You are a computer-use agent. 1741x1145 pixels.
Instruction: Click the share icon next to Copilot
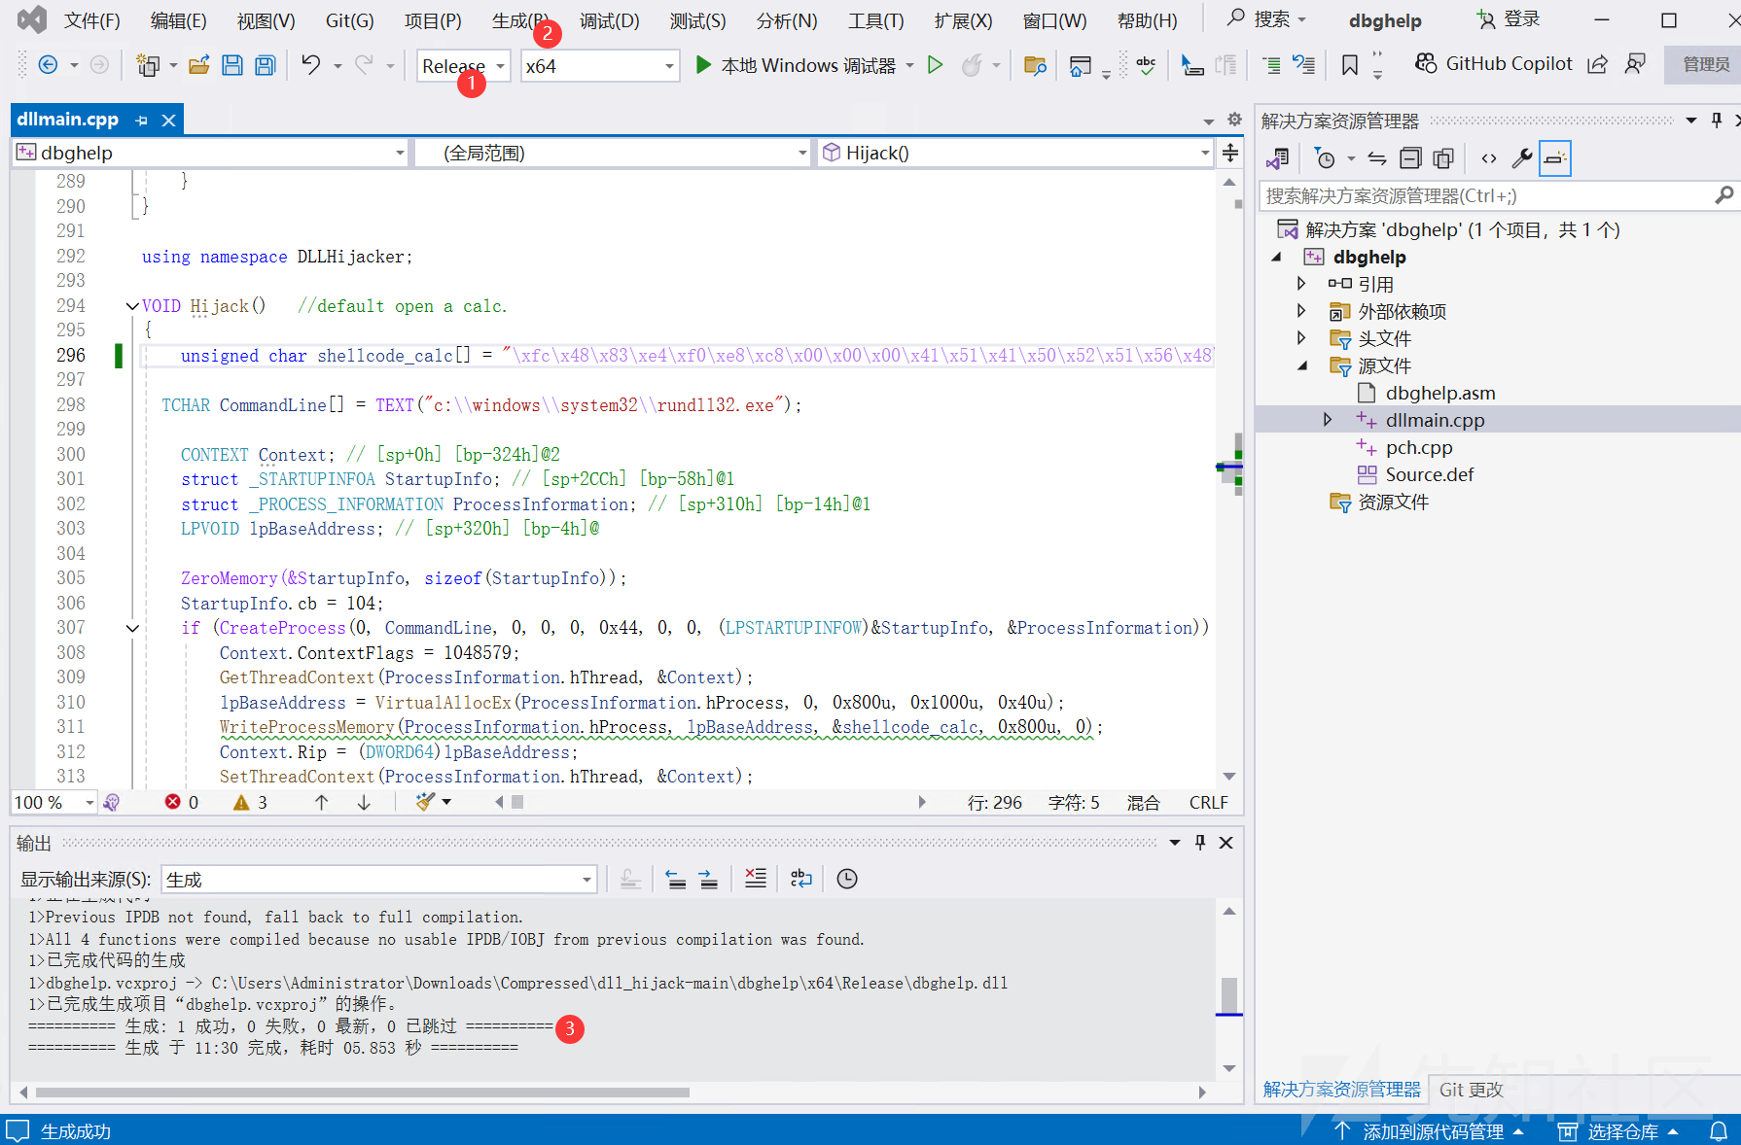pos(1597,64)
